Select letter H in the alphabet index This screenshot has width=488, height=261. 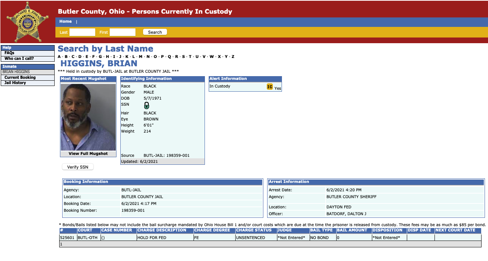coord(107,57)
